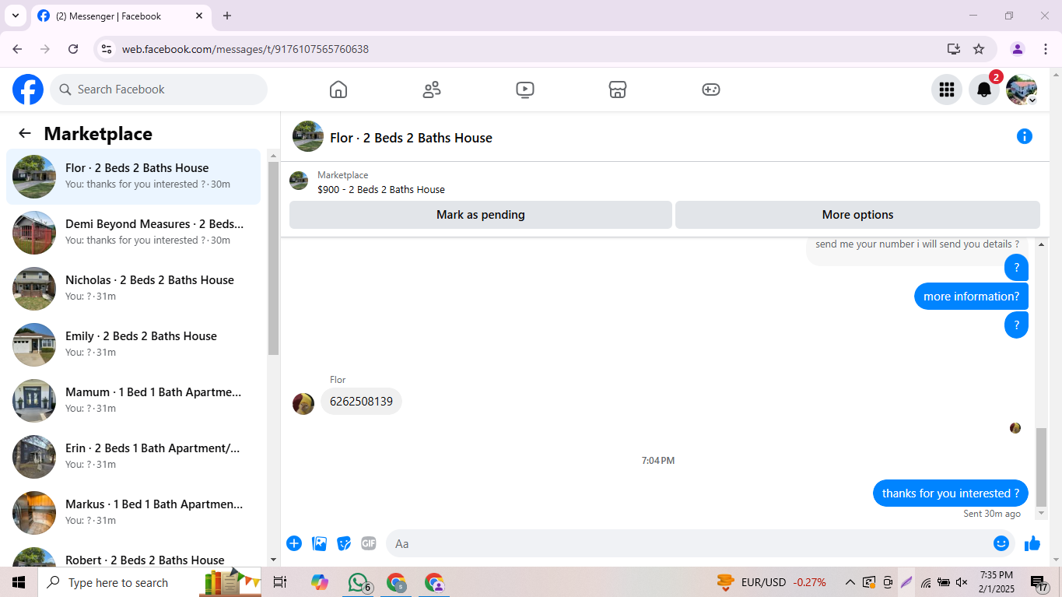Screen dimensions: 1062x597
Task: Go back using the arrow beside Marketplace heading
Action: click(x=25, y=133)
